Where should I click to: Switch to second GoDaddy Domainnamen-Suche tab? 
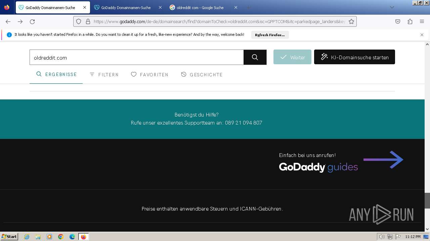(128, 7)
